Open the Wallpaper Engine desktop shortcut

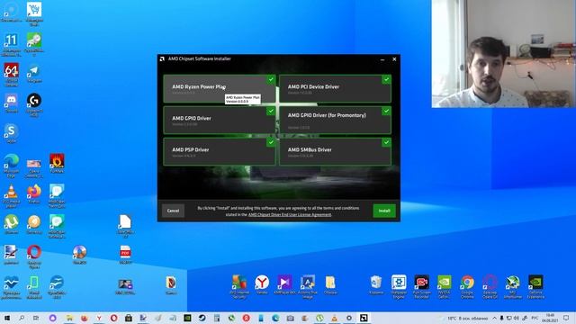tap(399, 286)
